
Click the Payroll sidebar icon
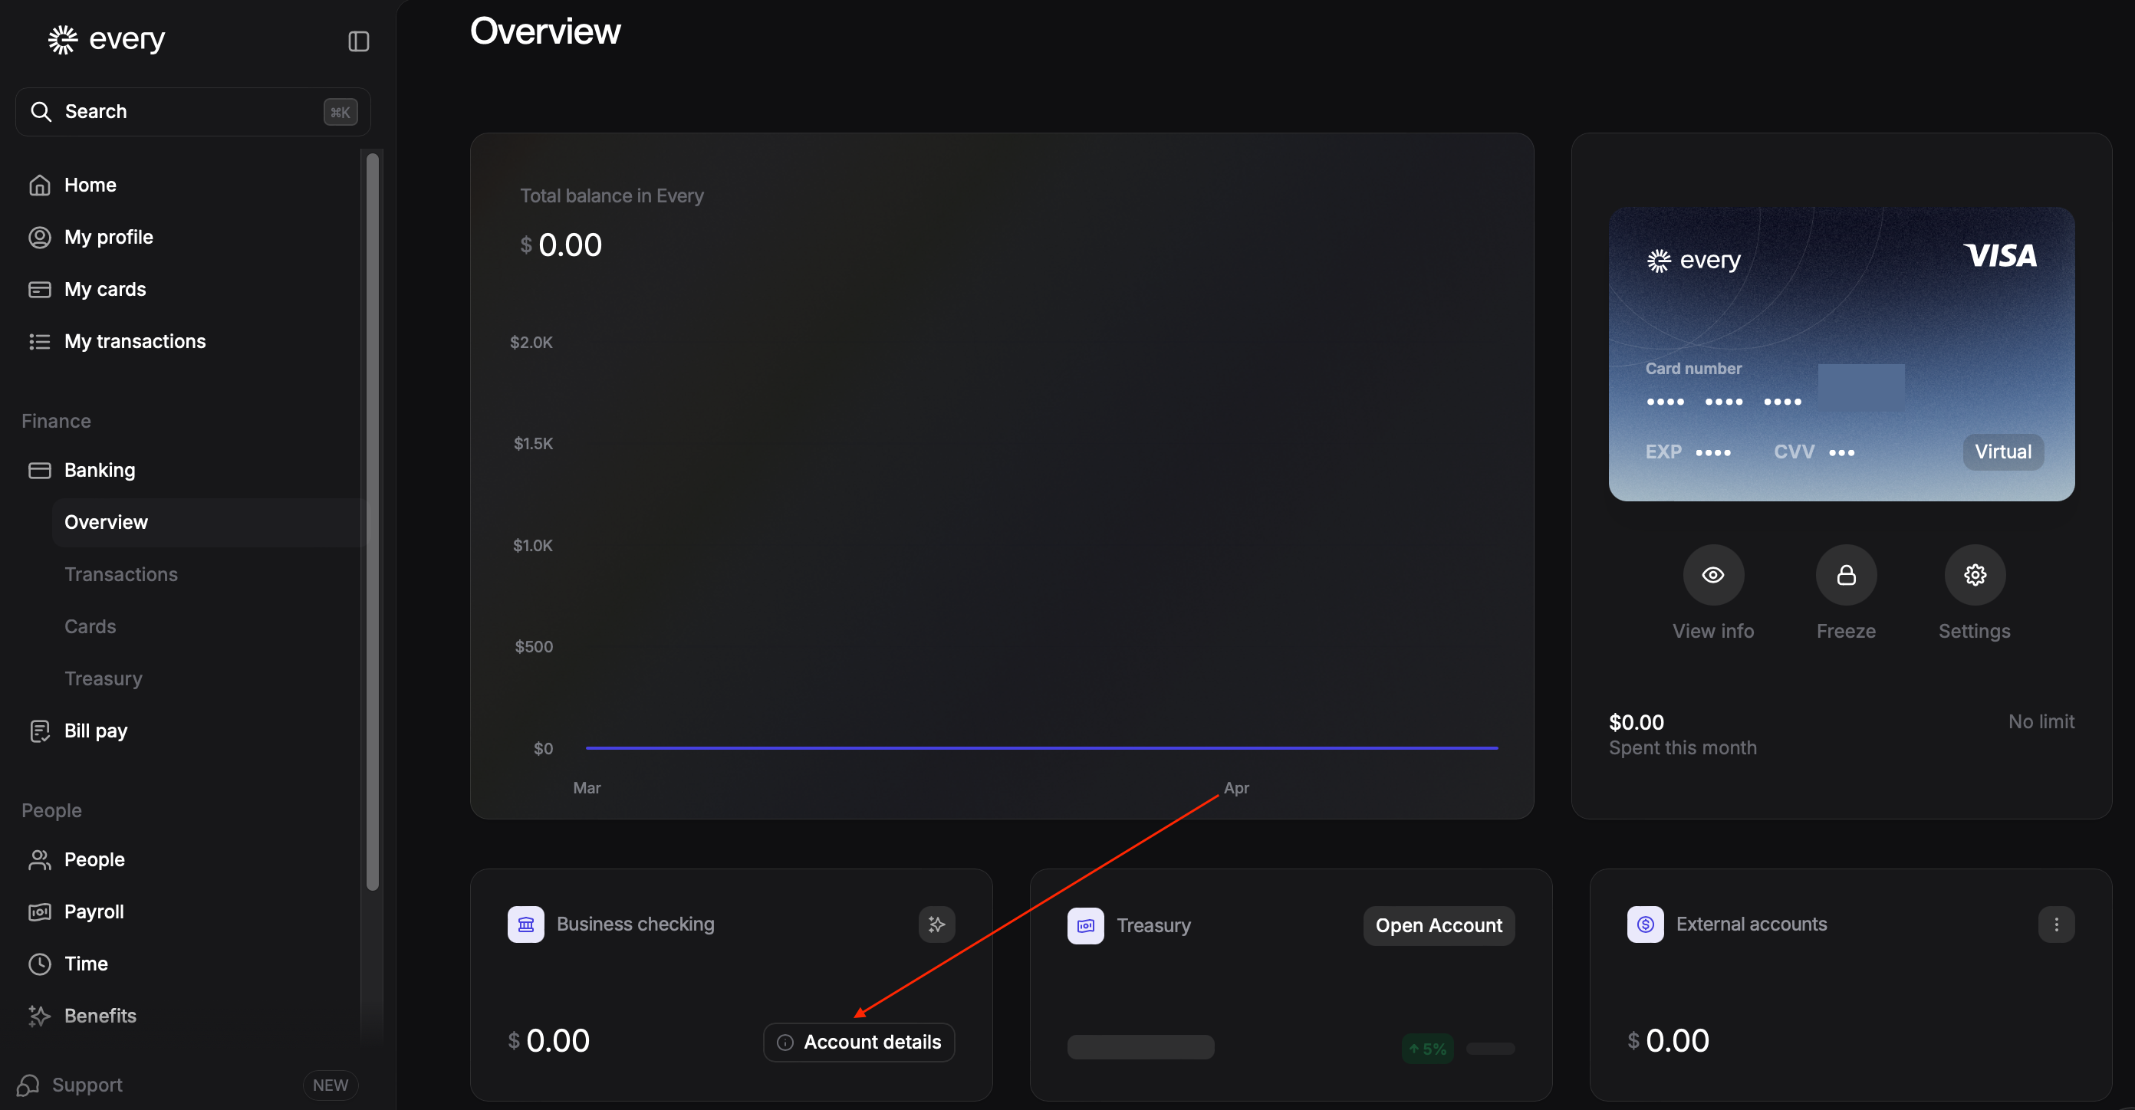pyautogui.click(x=40, y=912)
